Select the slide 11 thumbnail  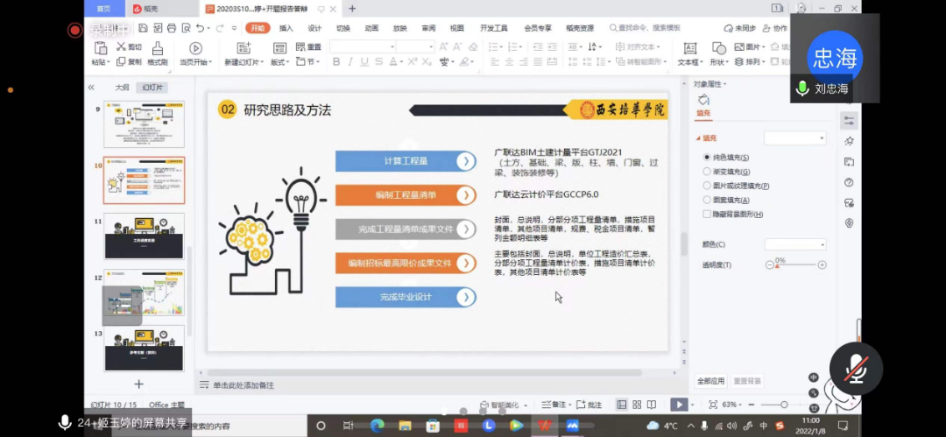tap(145, 236)
